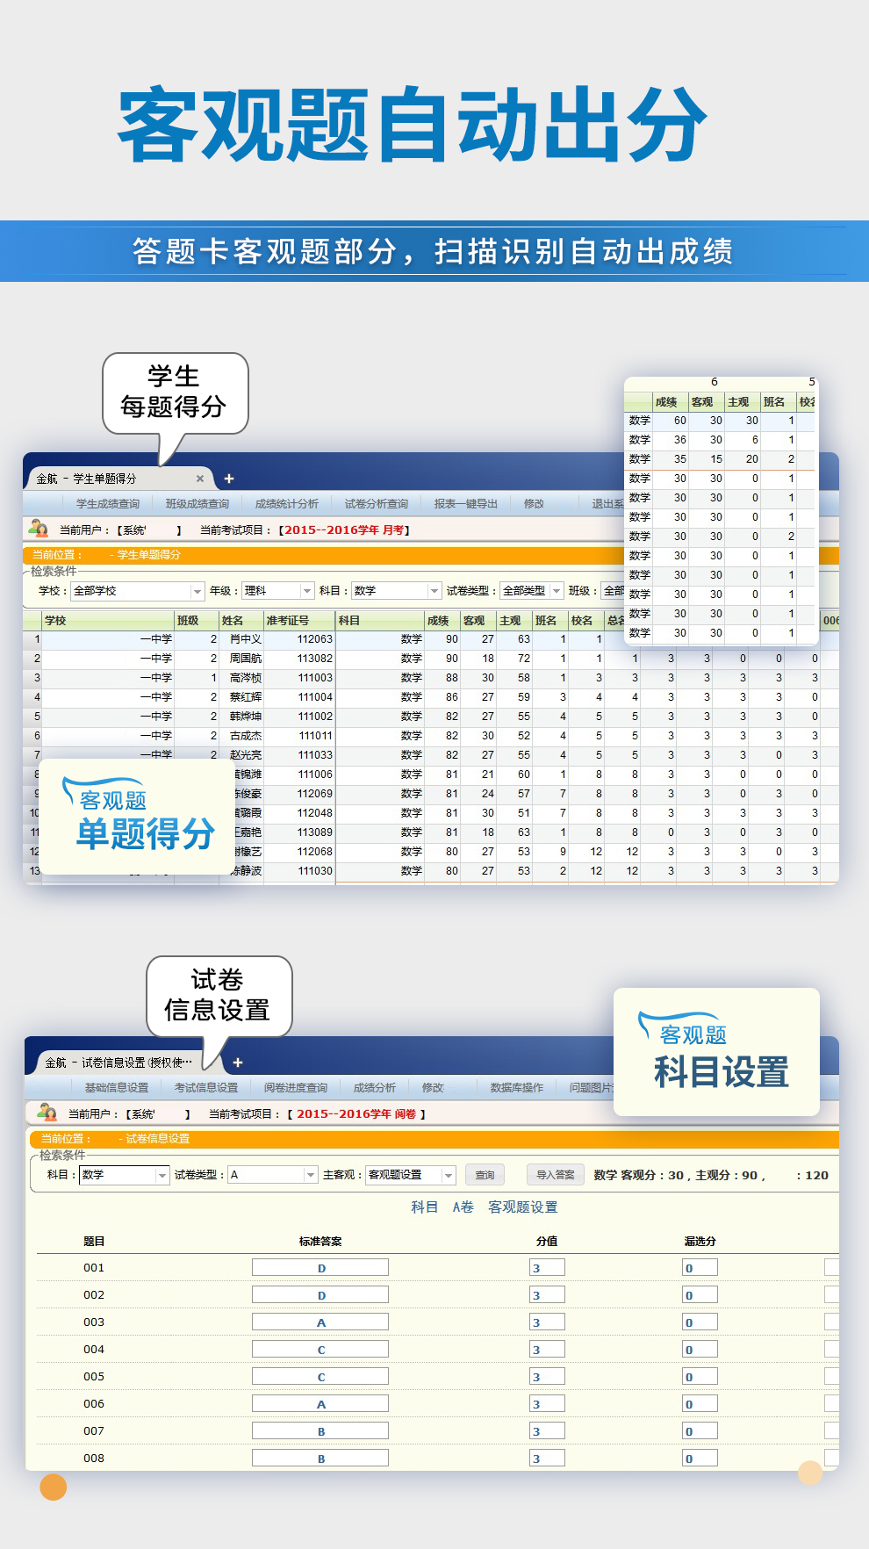This screenshot has height=1549, width=869.
Task: Edit standard answer field for question 001
Action: [x=320, y=1268]
